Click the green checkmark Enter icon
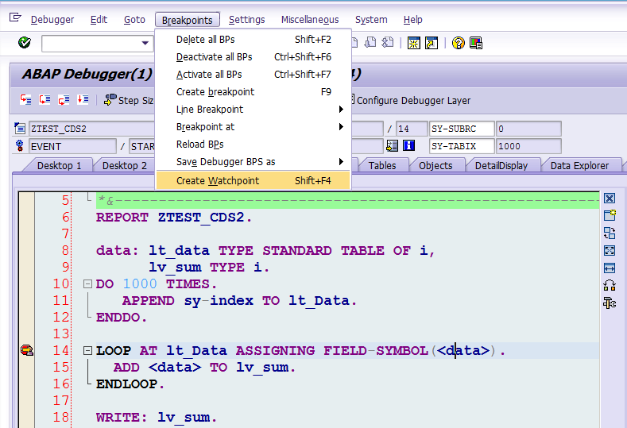 [25, 42]
